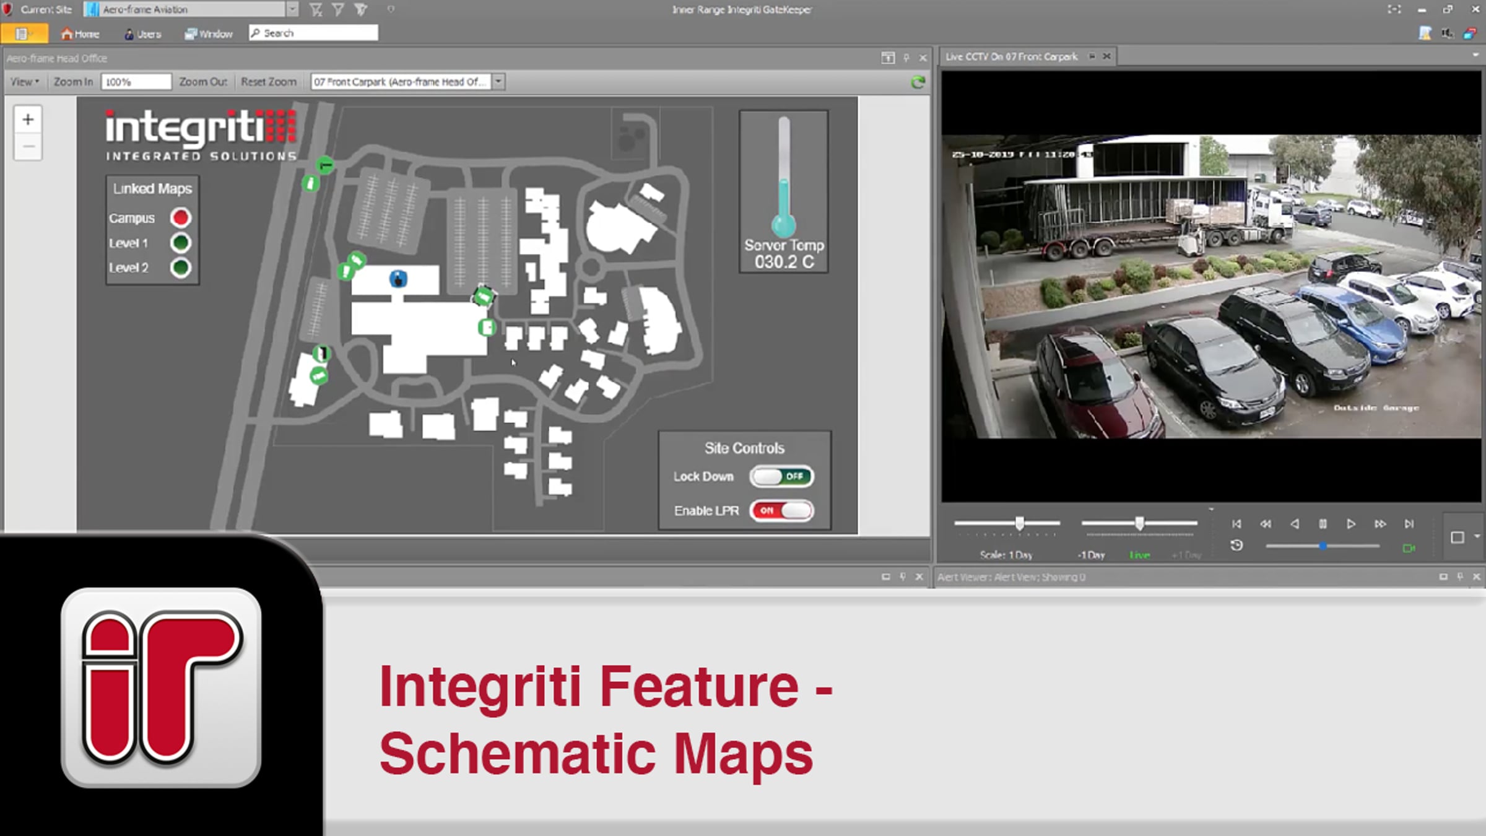The image size is (1486, 836).
Task: Switch to Live CCTV On 07 Front Carpark tab
Action: (1011, 56)
